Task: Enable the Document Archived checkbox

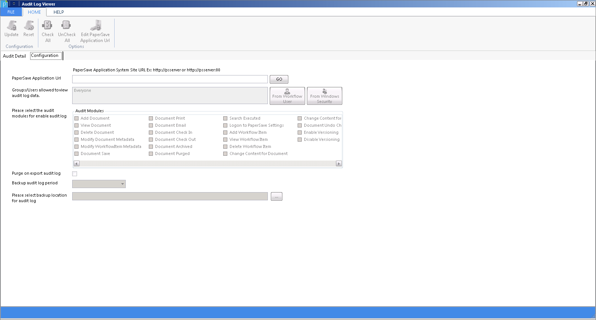Action: pos(151,146)
